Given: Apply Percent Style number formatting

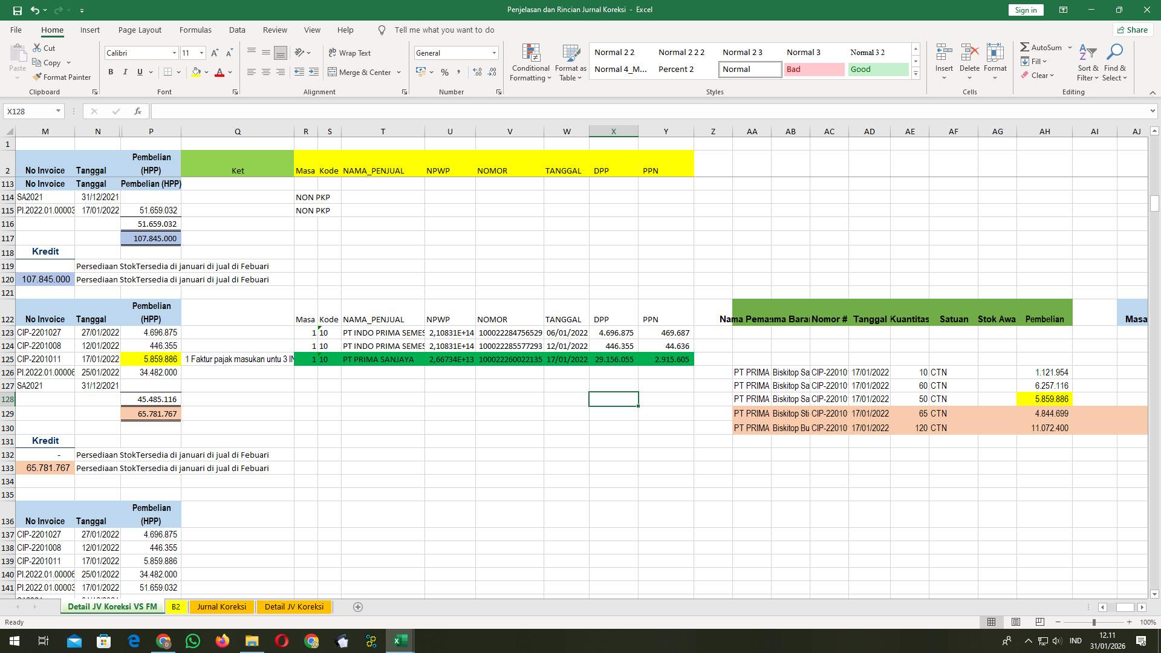Looking at the screenshot, I should [445, 72].
